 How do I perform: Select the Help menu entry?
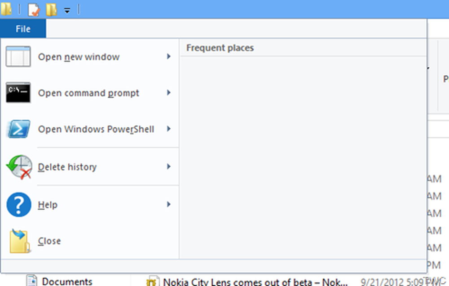(48, 205)
